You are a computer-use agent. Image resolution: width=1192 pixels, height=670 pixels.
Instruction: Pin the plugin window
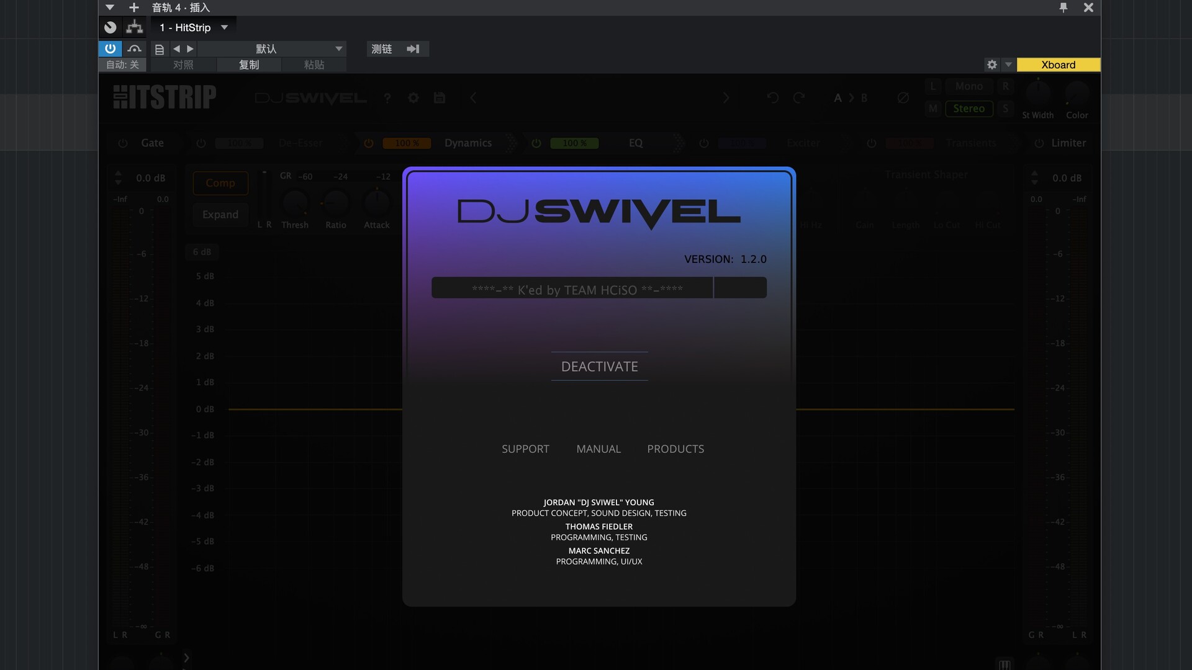[x=1063, y=7]
